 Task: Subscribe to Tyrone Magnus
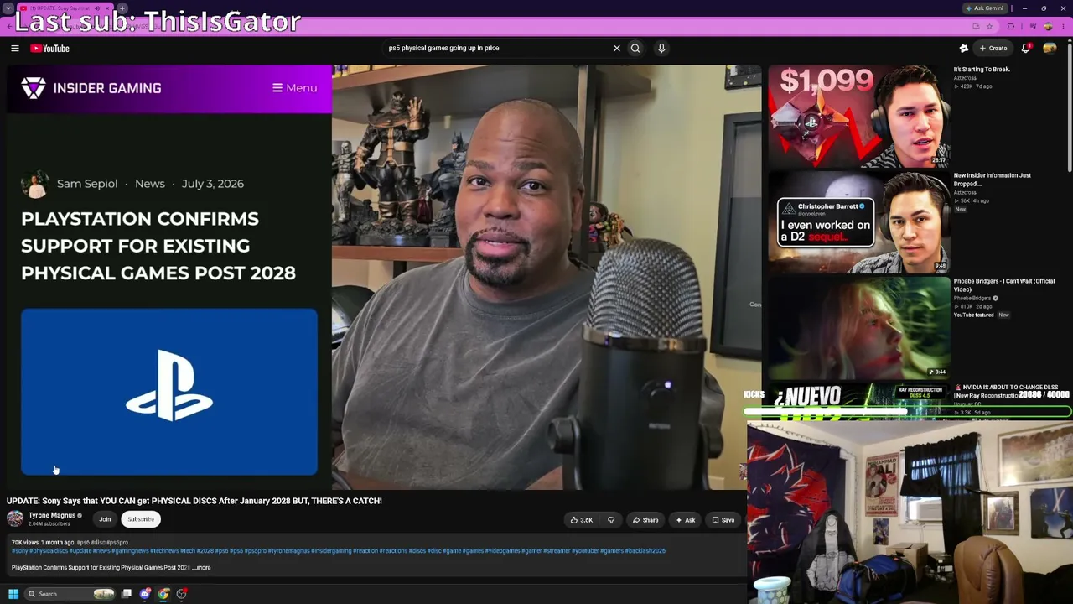141,519
